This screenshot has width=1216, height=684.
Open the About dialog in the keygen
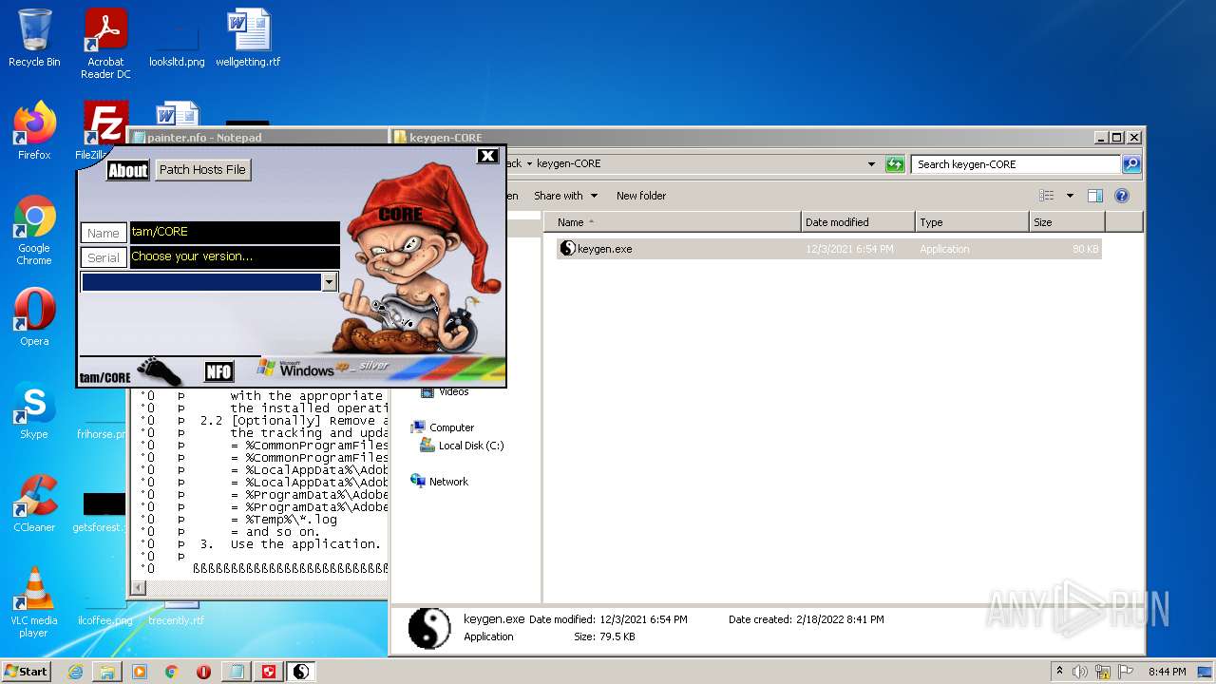[x=127, y=170]
